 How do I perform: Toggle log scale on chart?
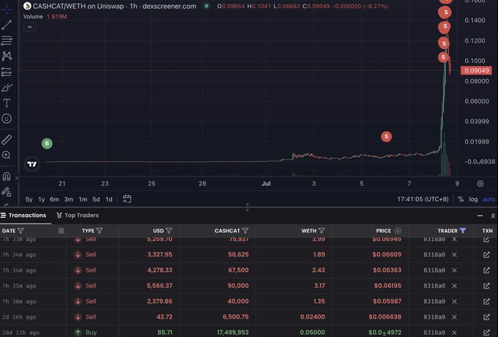point(473,199)
